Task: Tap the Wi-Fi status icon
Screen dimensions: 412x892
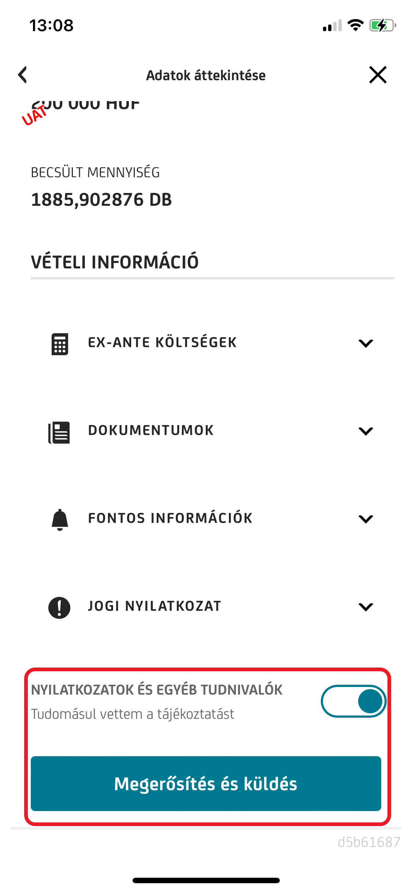Action: (x=355, y=25)
